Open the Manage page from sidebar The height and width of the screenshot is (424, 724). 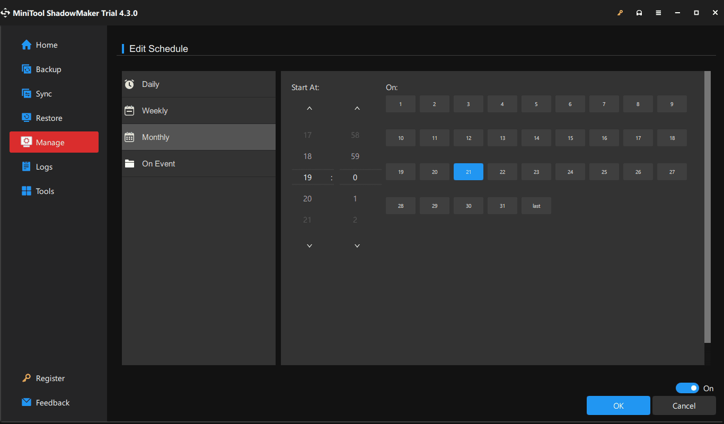[54, 142]
